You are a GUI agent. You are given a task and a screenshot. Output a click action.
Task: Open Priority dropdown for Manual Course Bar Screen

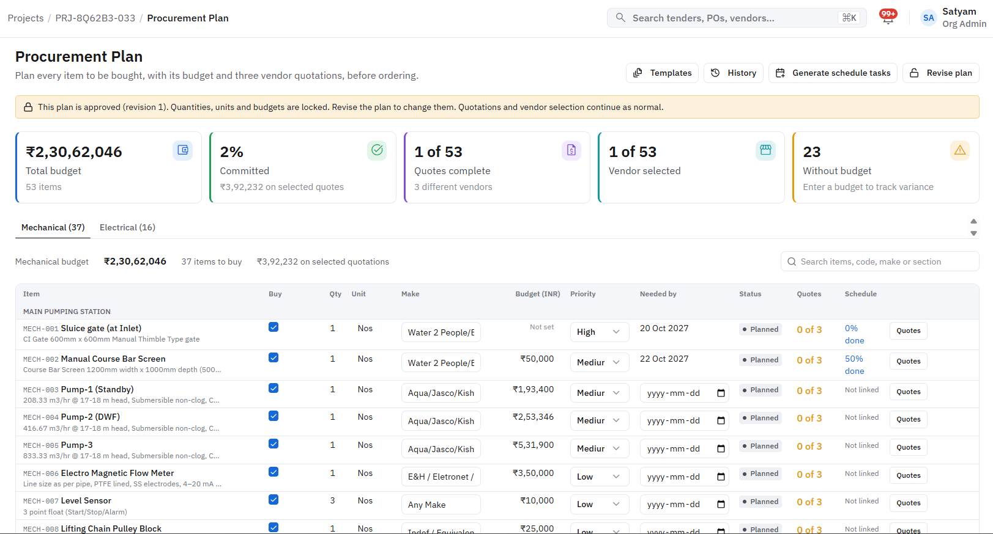tap(599, 362)
